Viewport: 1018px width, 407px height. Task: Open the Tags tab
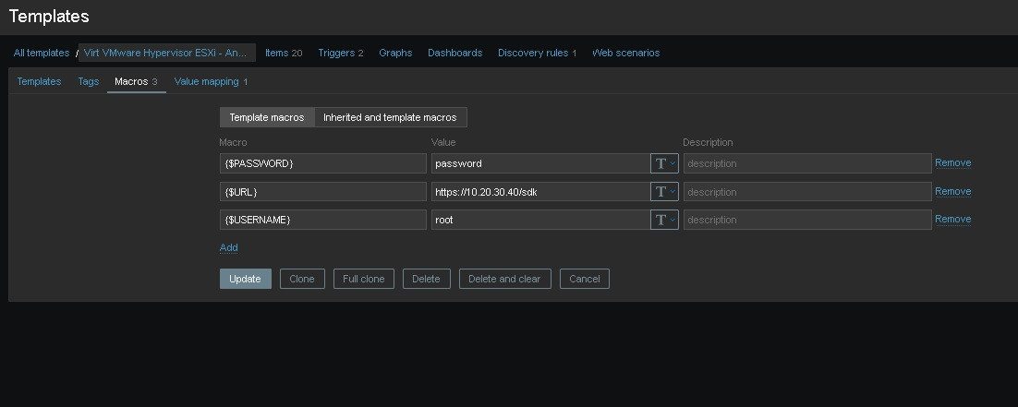[x=89, y=81]
